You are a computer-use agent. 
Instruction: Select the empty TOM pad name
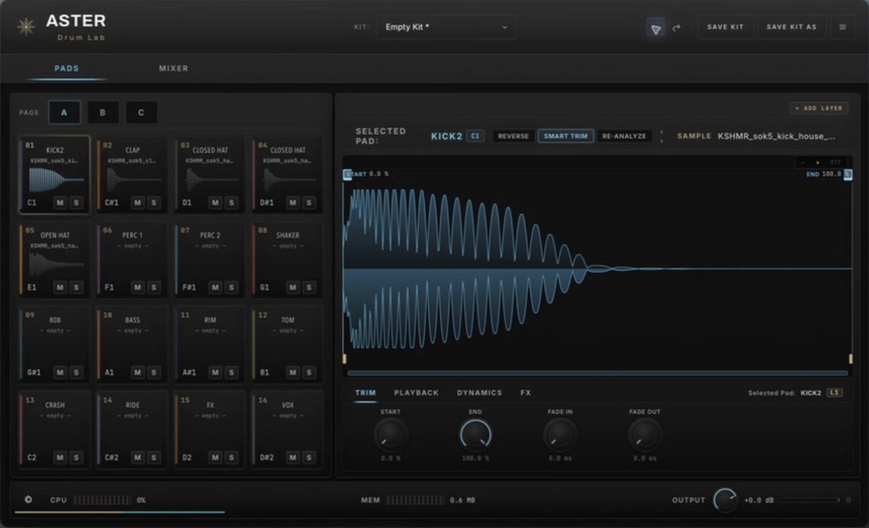[x=288, y=320]
